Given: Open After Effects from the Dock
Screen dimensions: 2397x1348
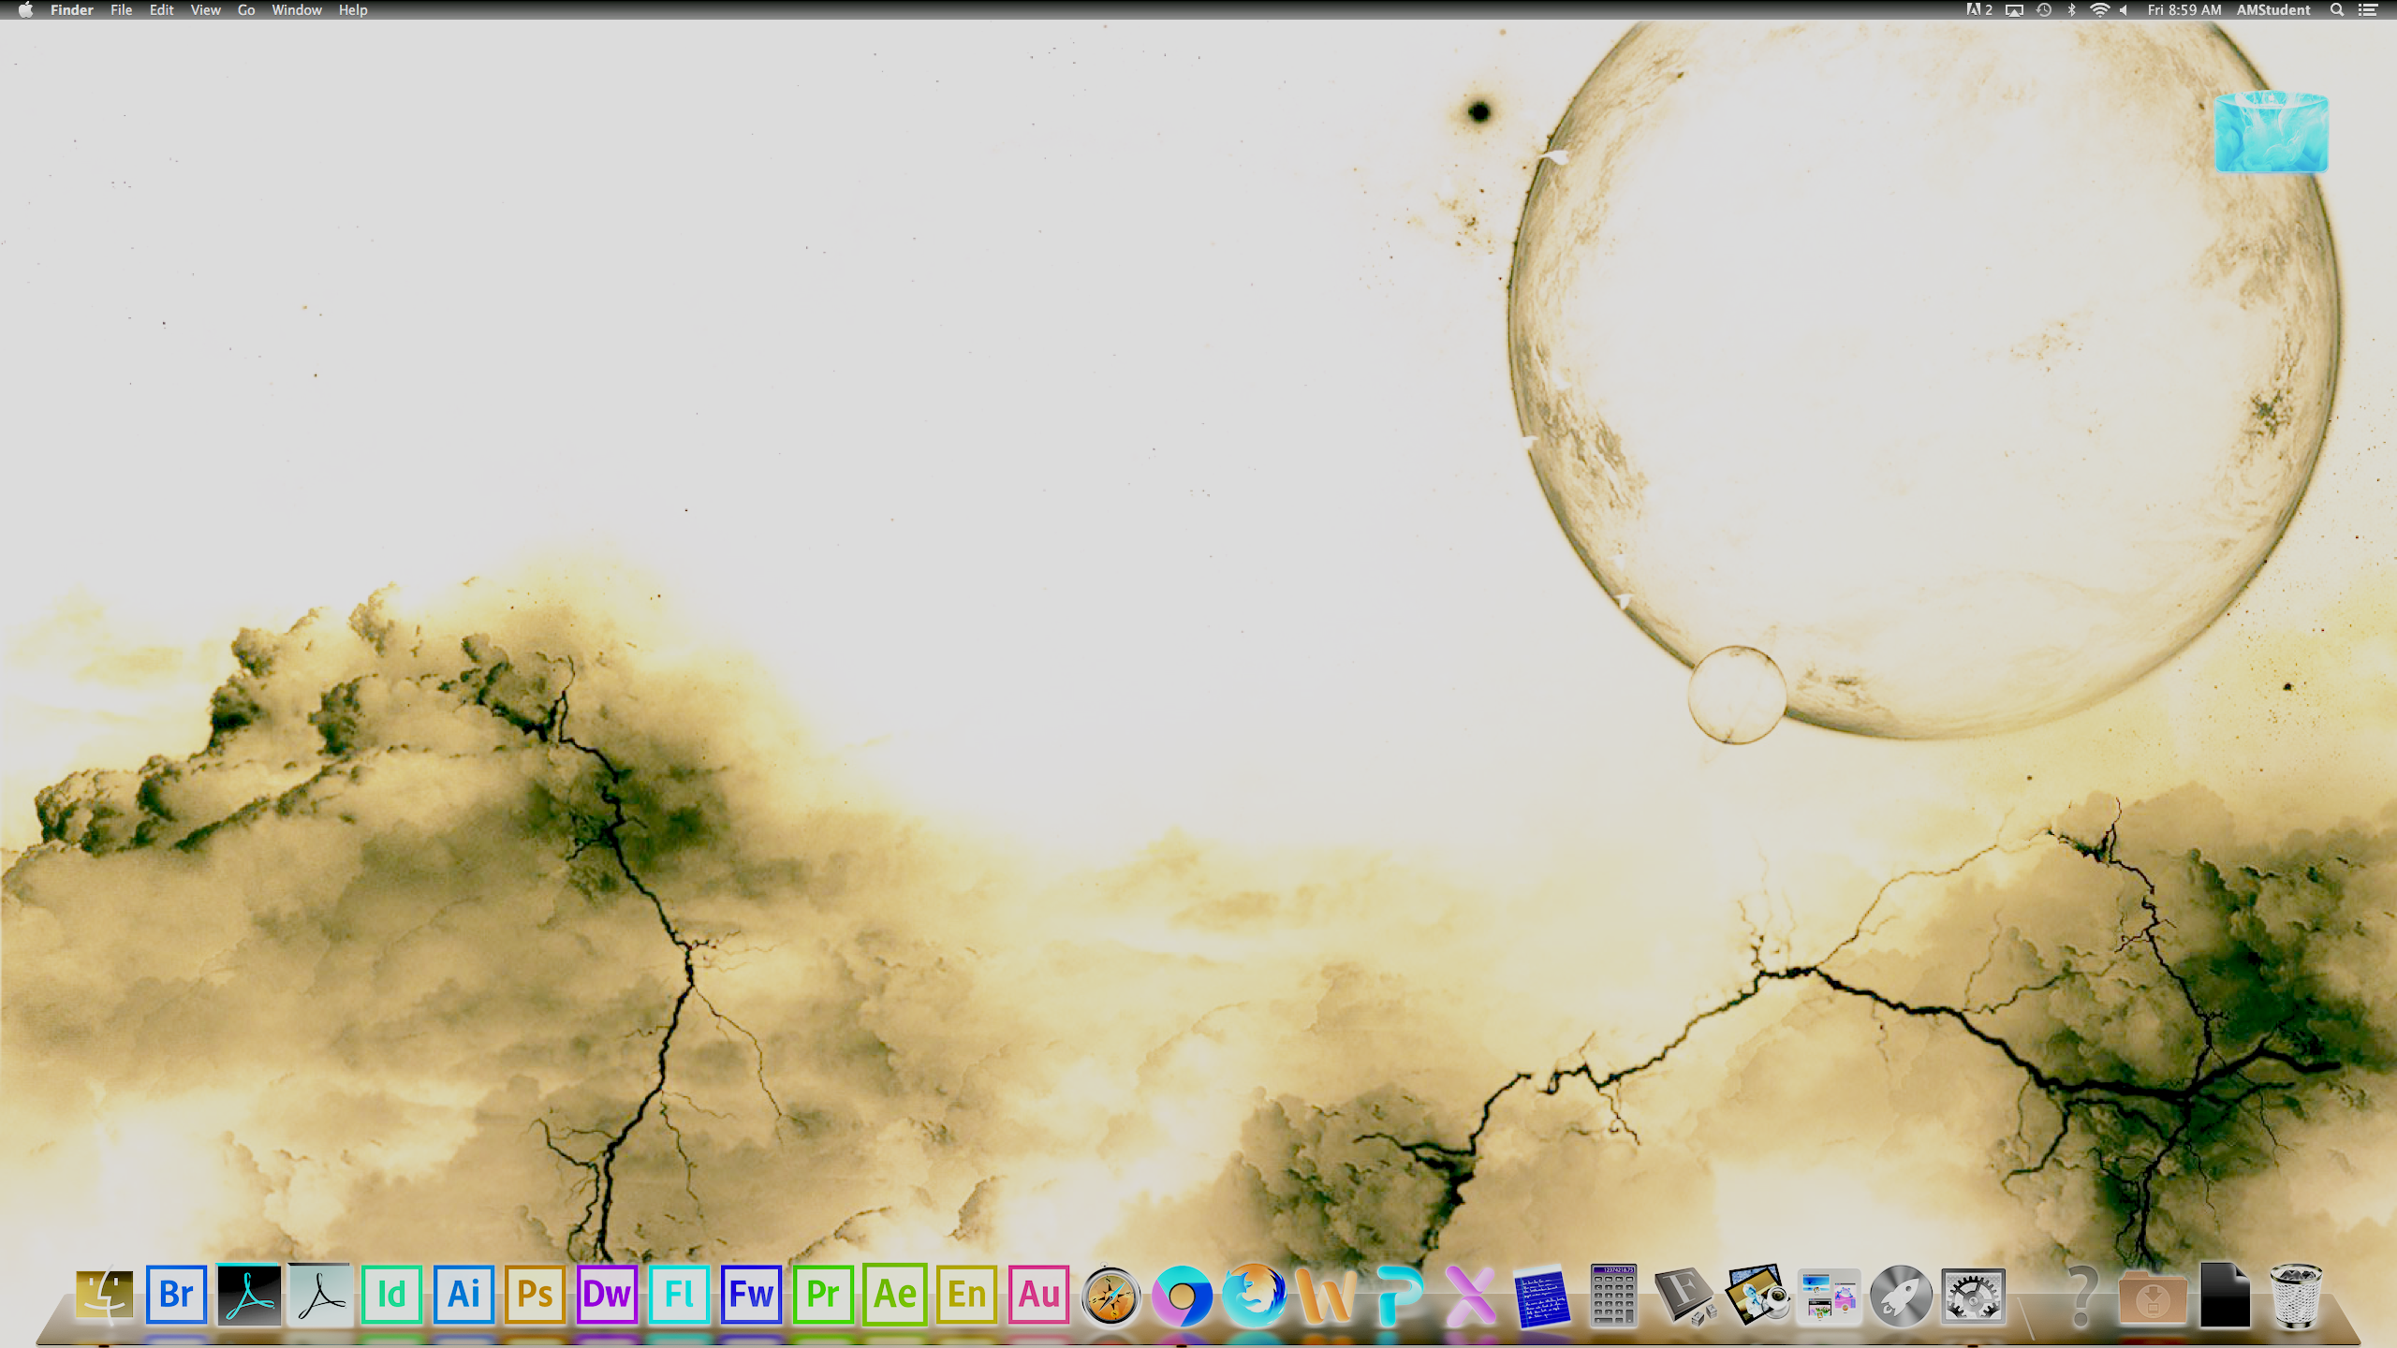Looking at the screenshot, I should [x=896, y=1295].
